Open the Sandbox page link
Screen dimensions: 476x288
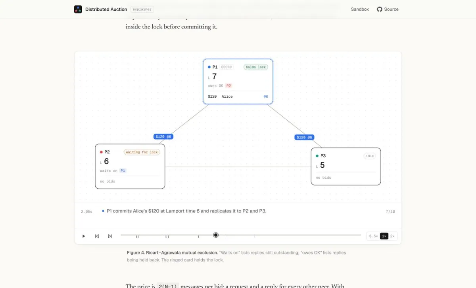[360, 9]
